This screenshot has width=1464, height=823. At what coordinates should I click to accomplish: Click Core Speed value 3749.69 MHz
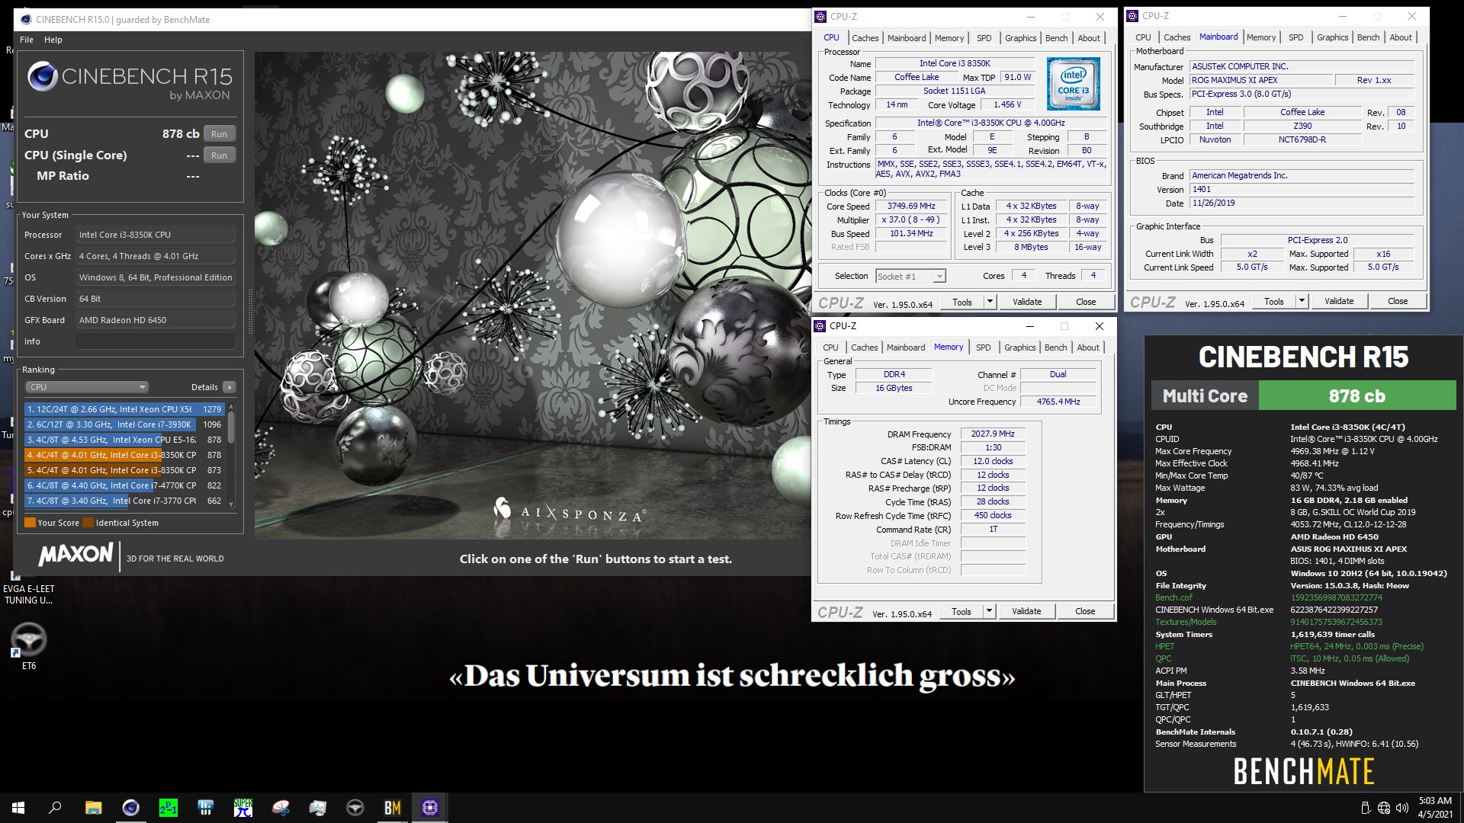(911, 207)
